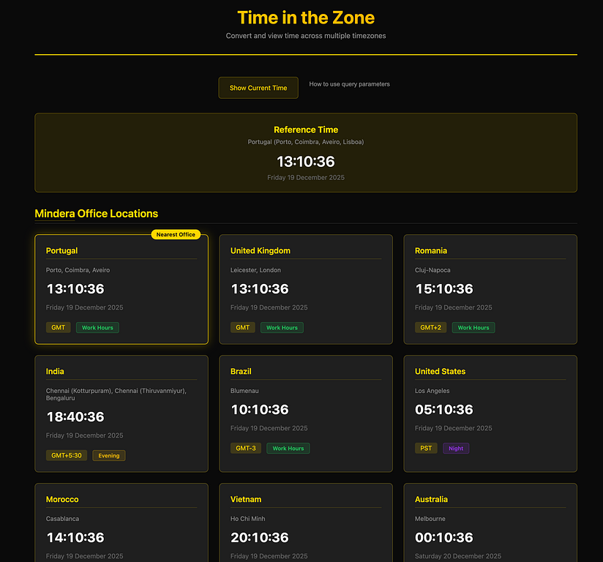603x562 pixels.
Task: Click the Vietnam office card title
Action: pos(246,500)
